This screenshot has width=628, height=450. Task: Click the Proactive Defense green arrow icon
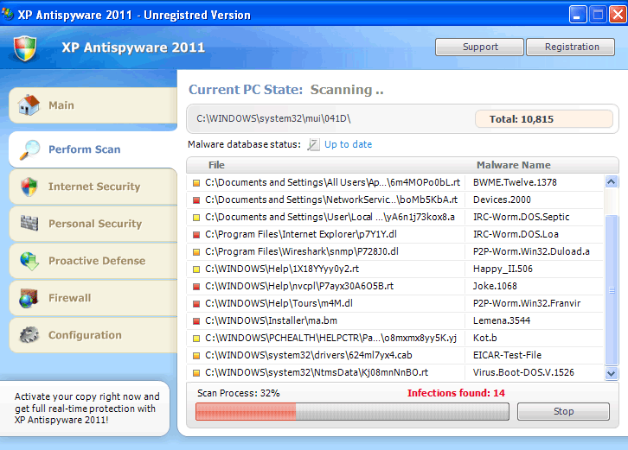click(29, 261)
